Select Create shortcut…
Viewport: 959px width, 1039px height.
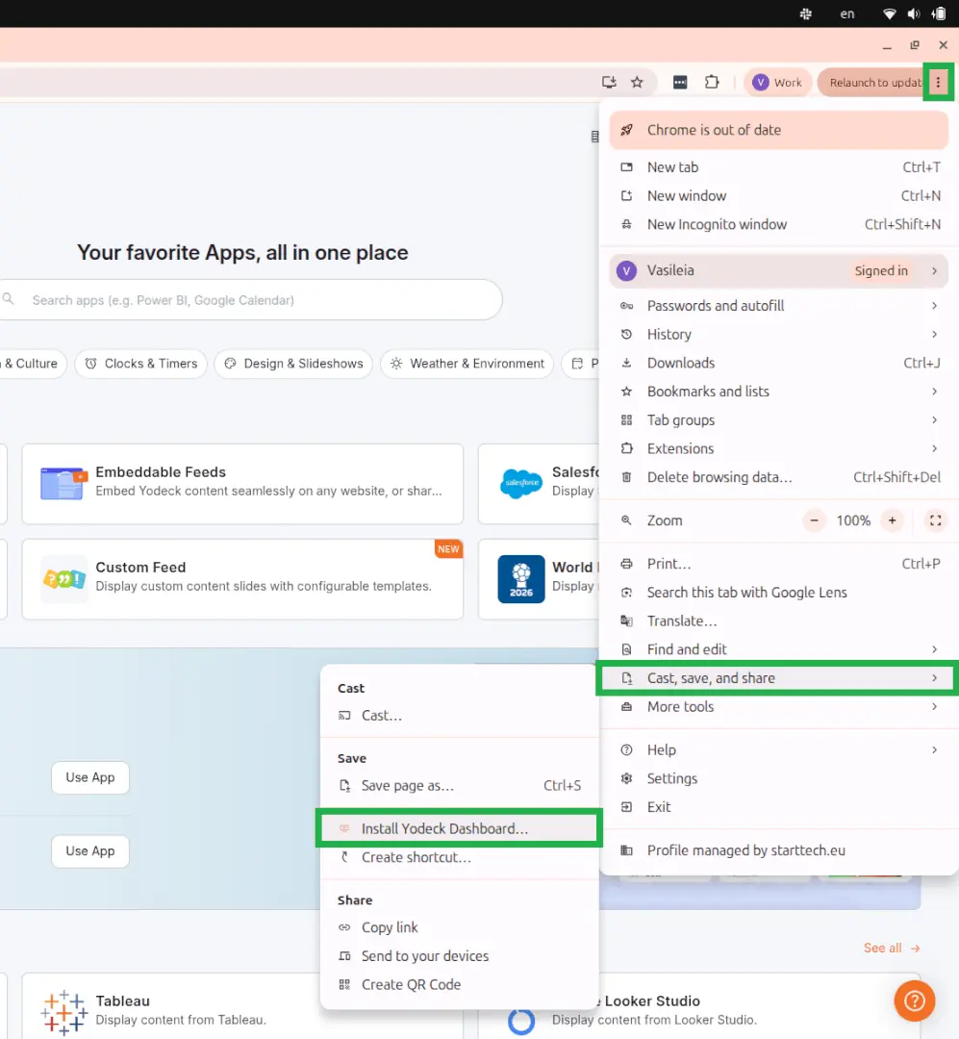tap(459, 857)
